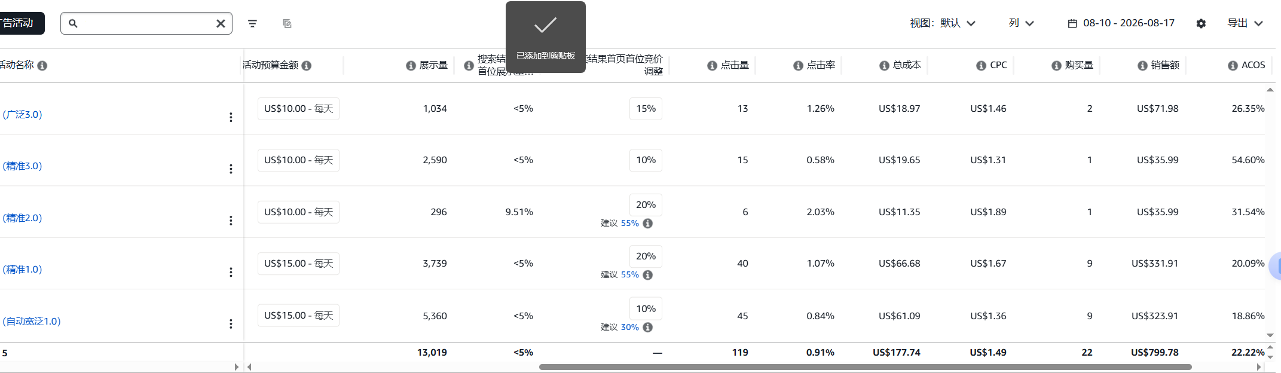Clear the search box with the X icon
Image resolution: width=1281 pixels, height=373 pixels.
221,23
